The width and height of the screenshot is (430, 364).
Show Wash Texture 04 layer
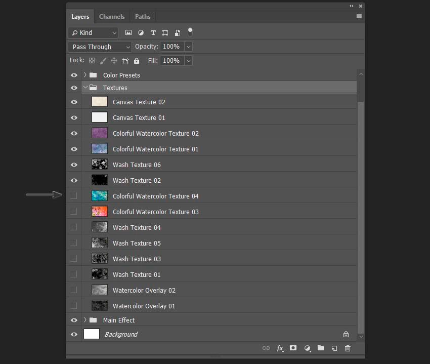(x=73, y=227)
